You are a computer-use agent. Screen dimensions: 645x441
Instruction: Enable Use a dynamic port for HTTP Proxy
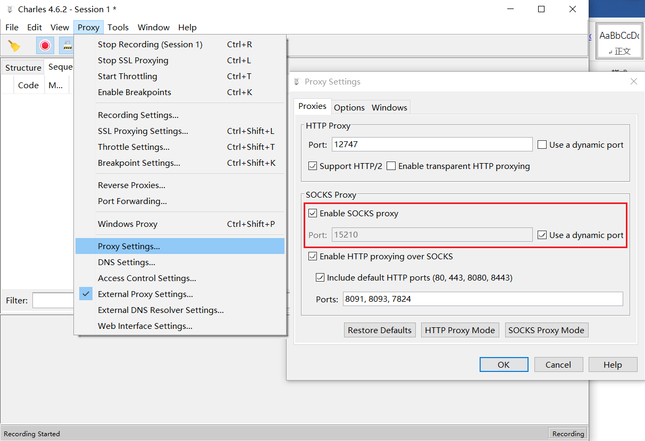tap(542, 145)
